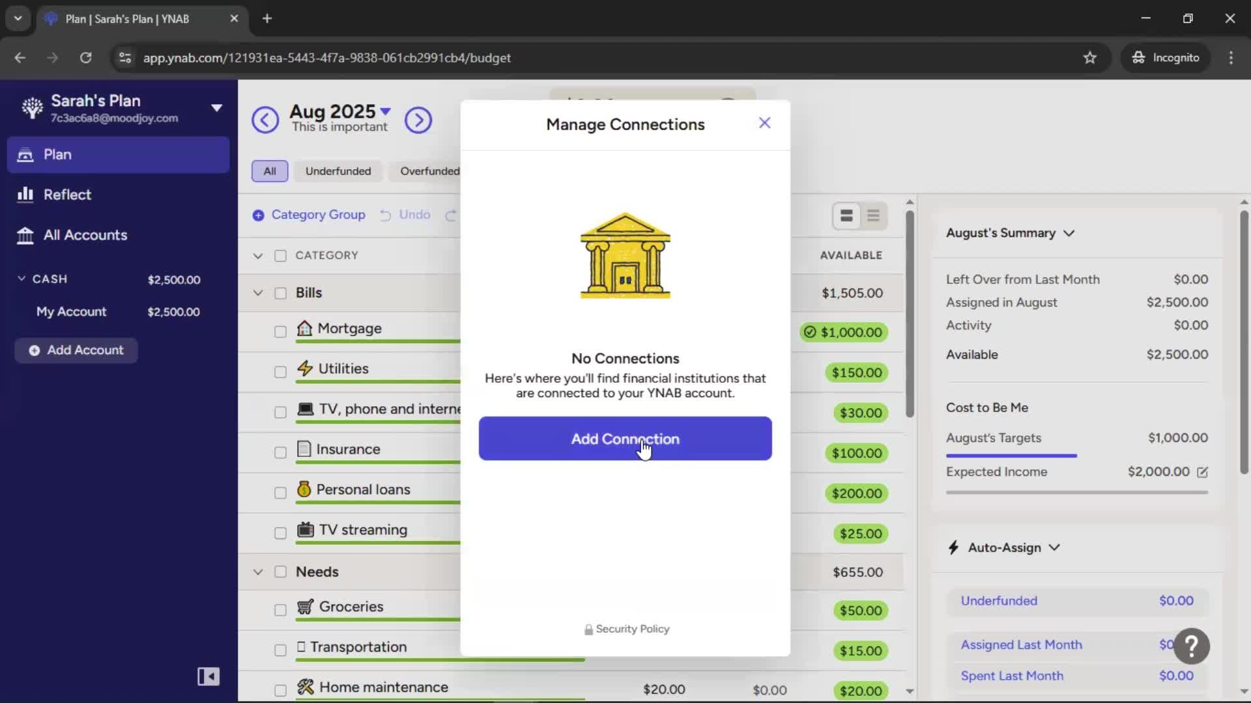This screenshot has width=1251, height=703.
Task: Click the Undo button
Action: tap(405, 215)
